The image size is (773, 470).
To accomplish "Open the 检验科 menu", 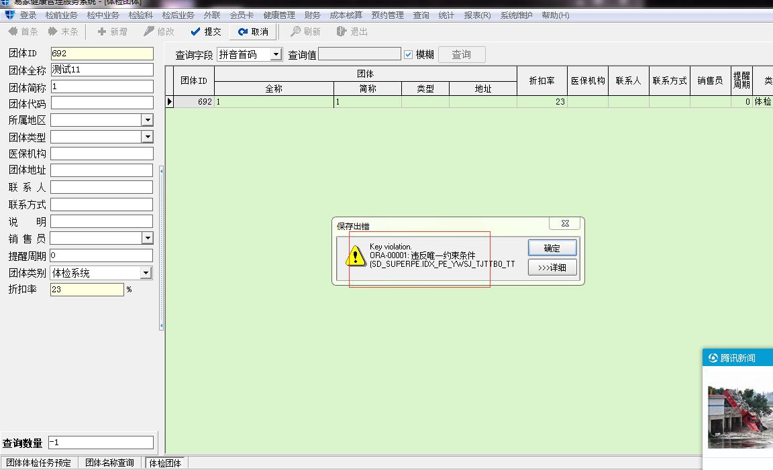I will (x=140, y=15).
